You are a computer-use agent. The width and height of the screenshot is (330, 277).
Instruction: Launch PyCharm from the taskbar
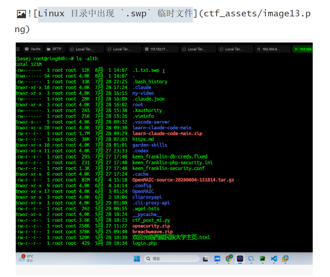click(x=262, y=258)
